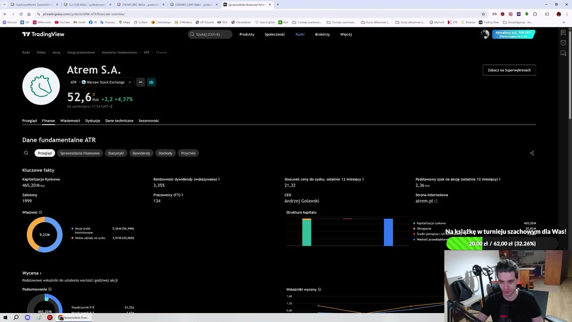The height and width of the screenshot is (322, 572).
Task: Open the YouTube bookmark
Action: click(62, 22)
